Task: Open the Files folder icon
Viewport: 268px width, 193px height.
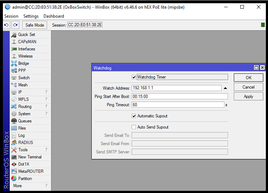Action: (14, 128)
